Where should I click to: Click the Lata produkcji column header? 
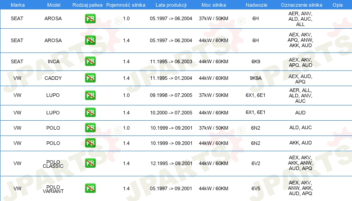click(x=171, y=5)
